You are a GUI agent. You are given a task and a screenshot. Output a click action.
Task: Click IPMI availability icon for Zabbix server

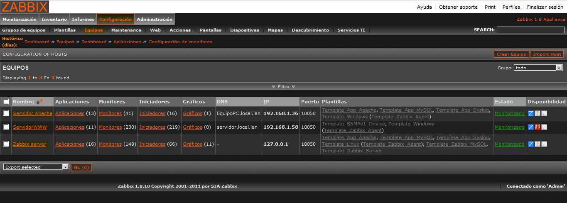click(x=544, y=144)
